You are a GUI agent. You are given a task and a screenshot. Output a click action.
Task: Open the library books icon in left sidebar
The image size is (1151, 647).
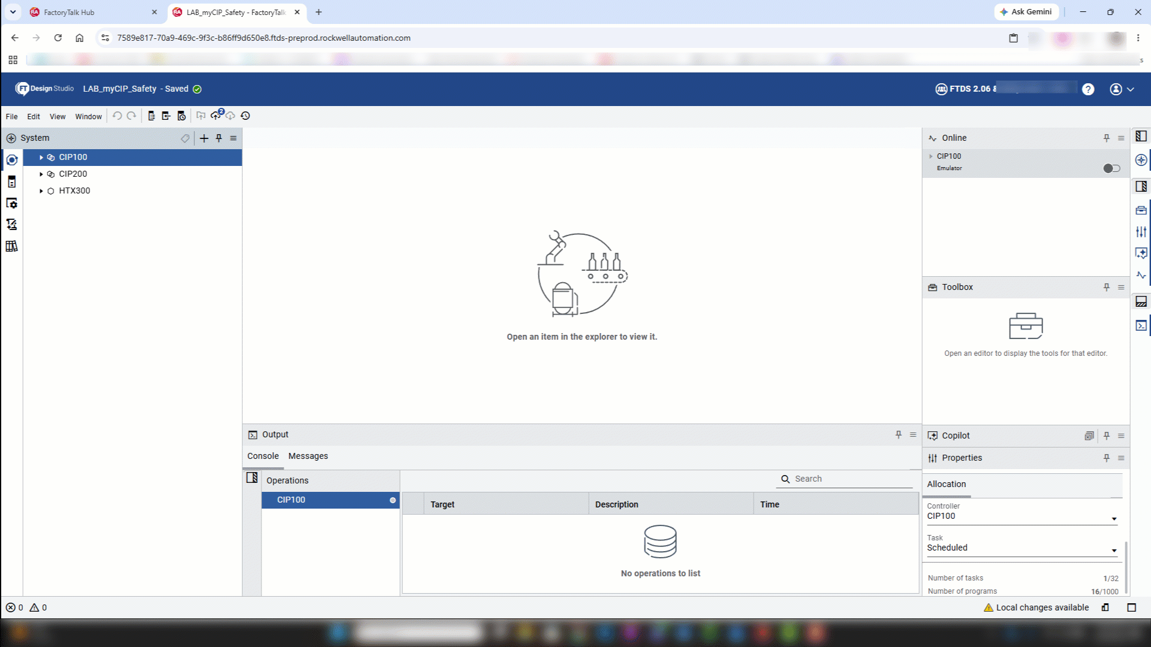[12, 246]
